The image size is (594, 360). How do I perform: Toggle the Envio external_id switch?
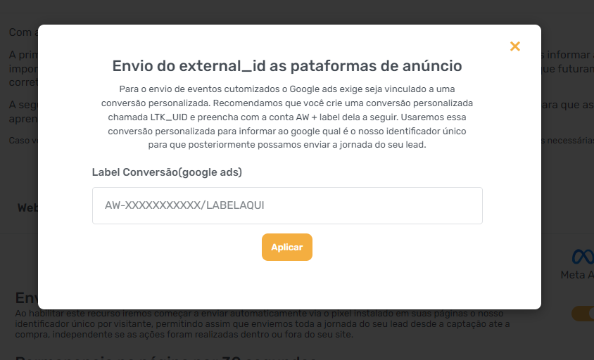coord(583,314)
